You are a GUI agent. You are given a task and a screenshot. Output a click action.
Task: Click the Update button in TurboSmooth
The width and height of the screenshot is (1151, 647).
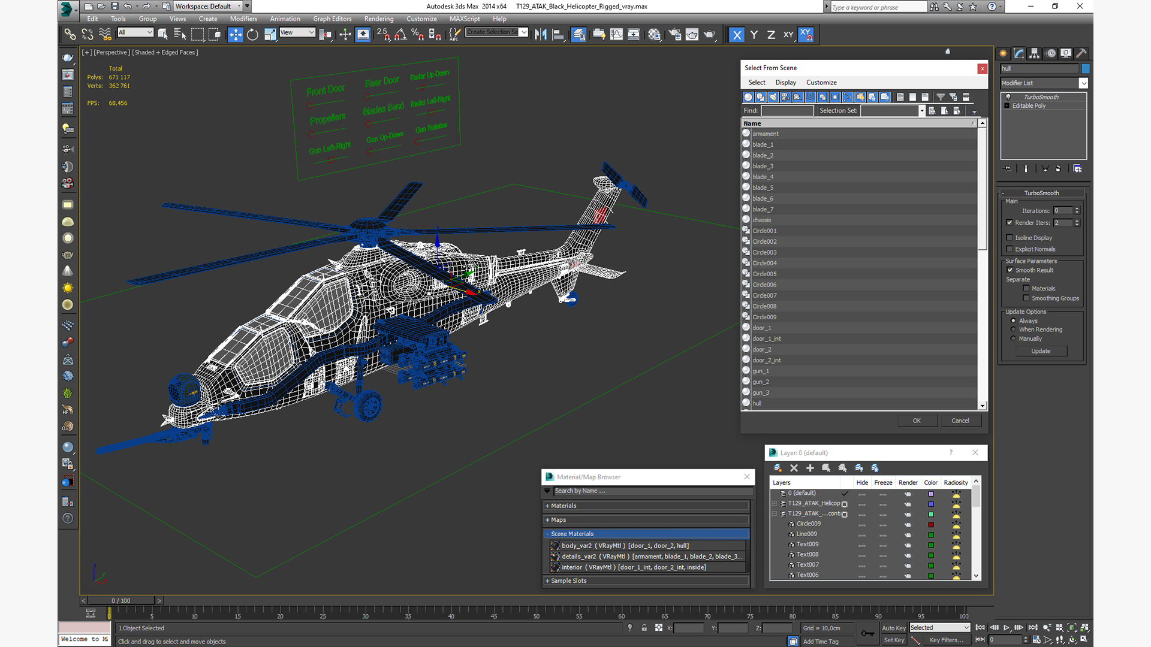[x=1041, y=351]
